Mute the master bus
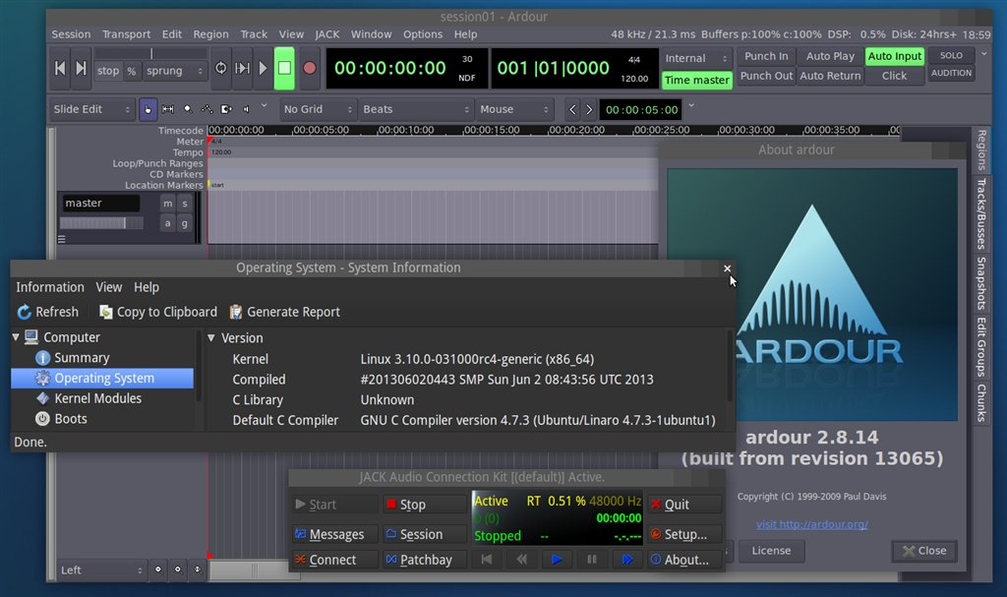 pyautogui.click(x=167, y=204)
